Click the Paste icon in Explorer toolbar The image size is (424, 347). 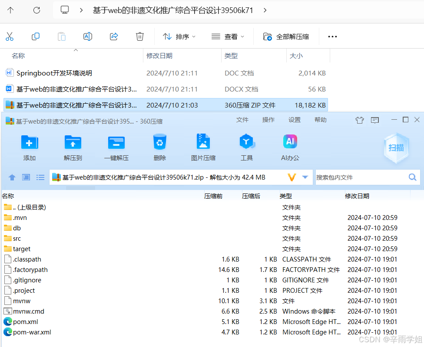click(62, 36)
